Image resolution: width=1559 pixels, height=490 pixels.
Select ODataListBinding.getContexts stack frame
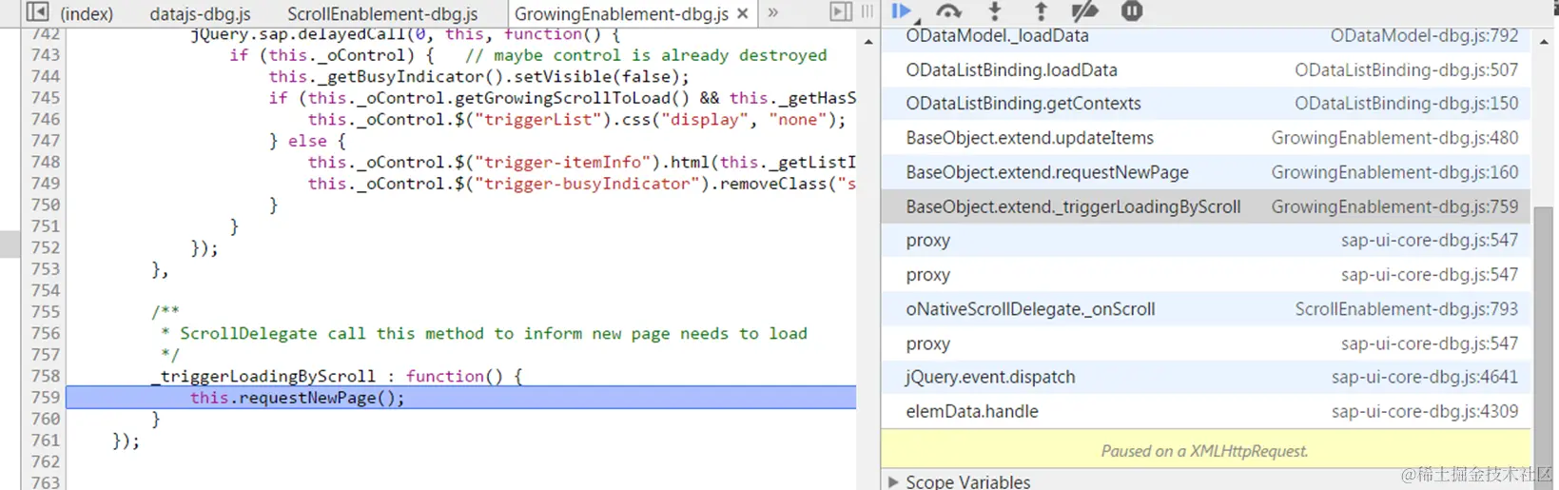[x=1205, y=104]
